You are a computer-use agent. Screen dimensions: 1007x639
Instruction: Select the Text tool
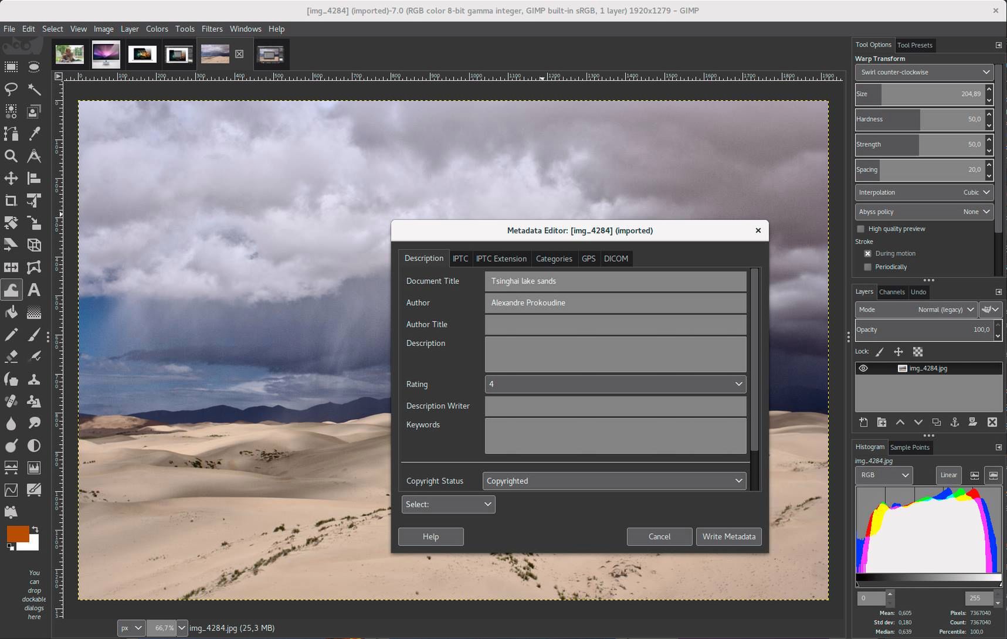pyautogui.click(x=34, y=290)
